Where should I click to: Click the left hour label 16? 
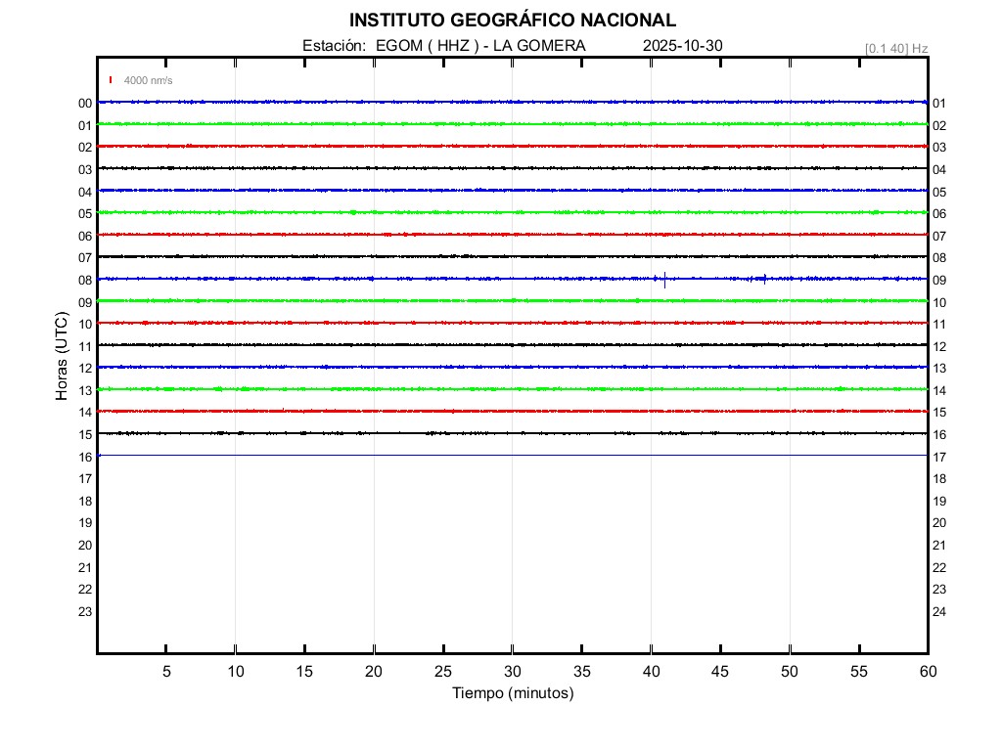tap(85, 457)
